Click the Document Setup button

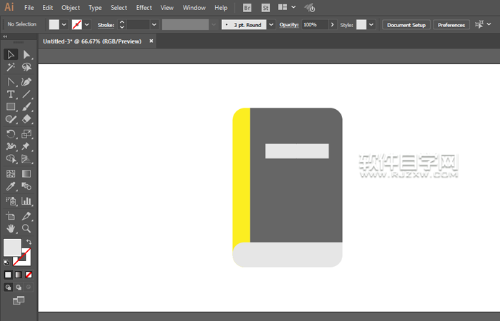click(x=406, y=24)
